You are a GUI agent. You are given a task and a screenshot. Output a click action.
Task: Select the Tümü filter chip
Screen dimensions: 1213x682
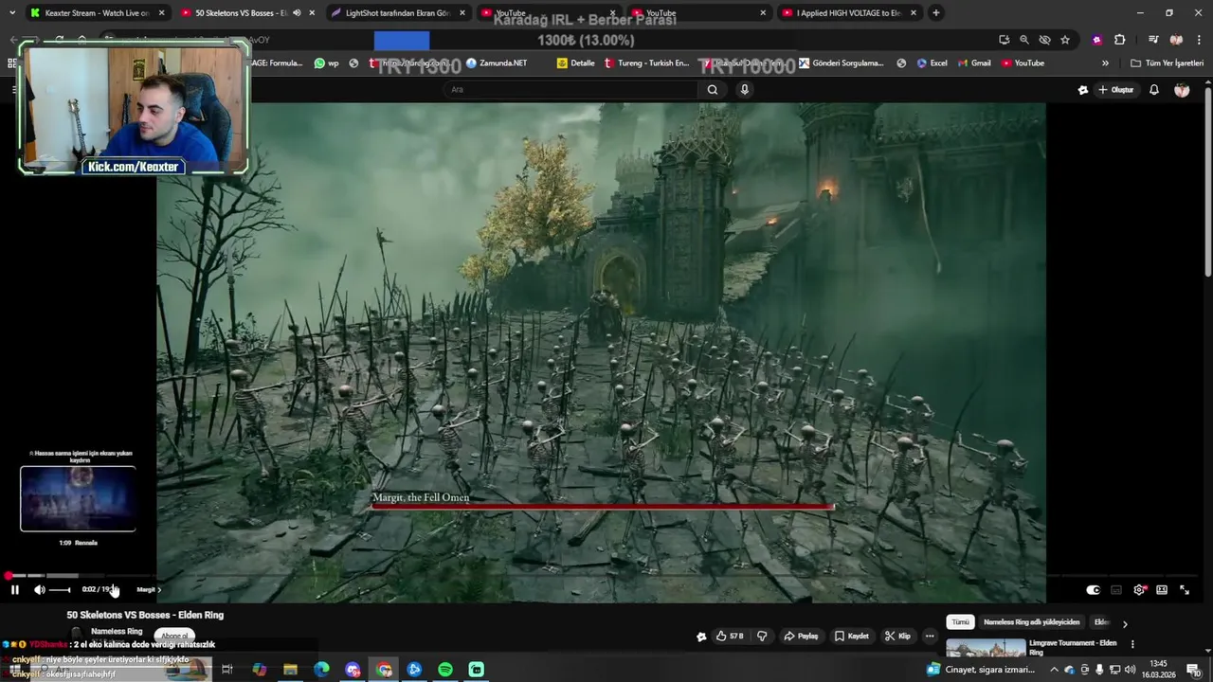pos(960,622)
